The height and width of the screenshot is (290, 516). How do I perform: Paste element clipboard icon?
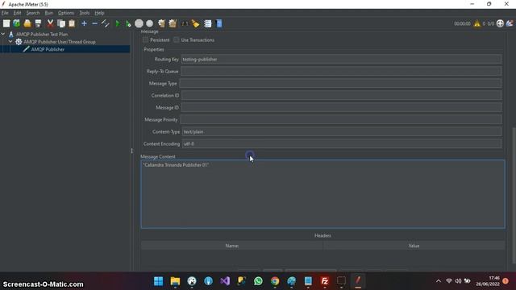[x=72, y=23]
